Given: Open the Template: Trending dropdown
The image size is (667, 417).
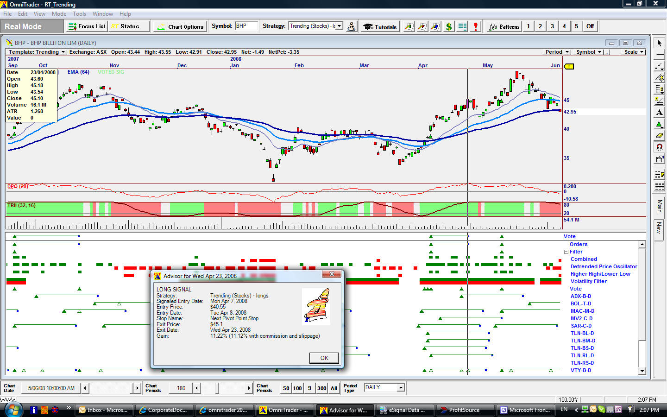Looking at the screenshot, I should pos(36,52).
